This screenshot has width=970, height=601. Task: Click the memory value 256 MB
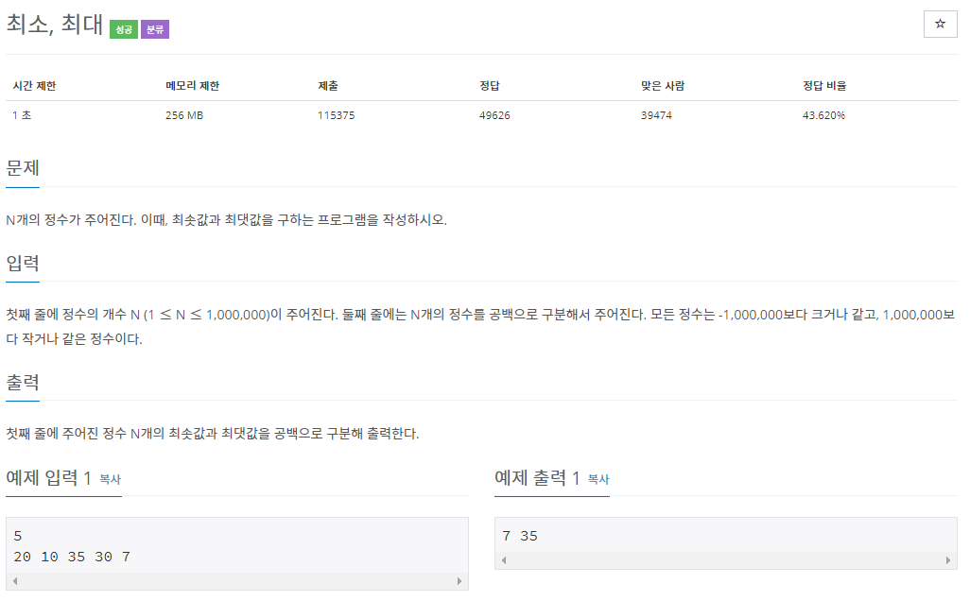click(184, 115)
